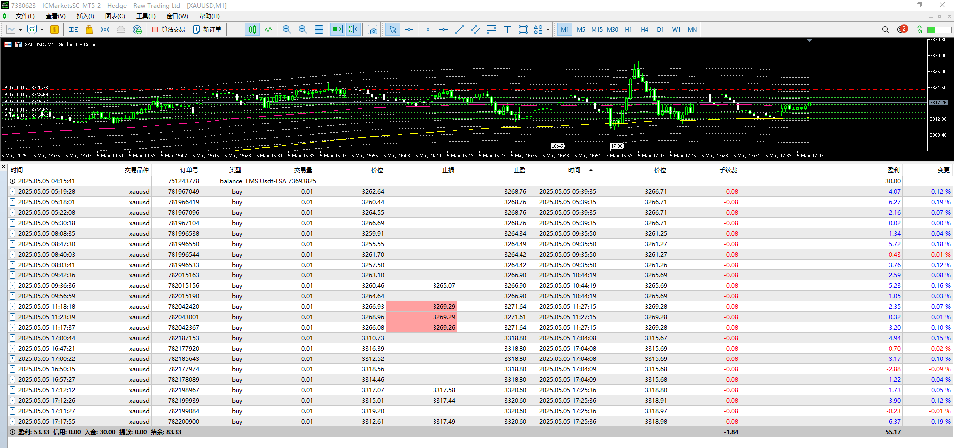Take a chart screenshot with camera icon
This screenshot has width=954, height=448.
point(373,30)
